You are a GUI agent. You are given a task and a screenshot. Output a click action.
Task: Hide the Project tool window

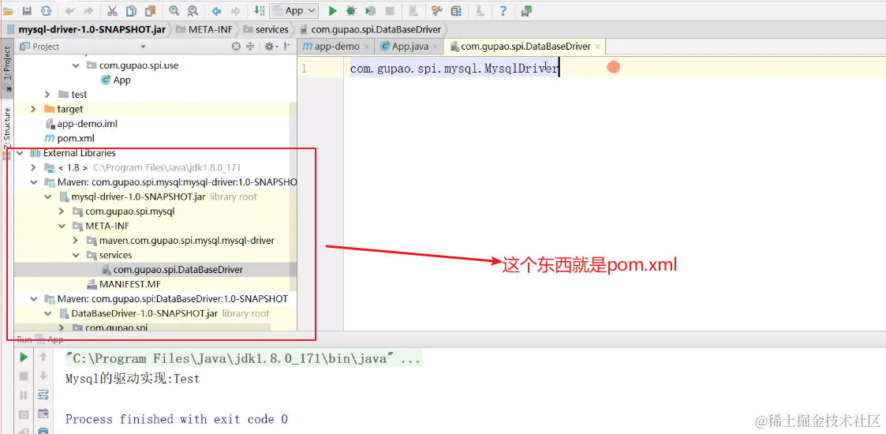click(x=288, y=47)
